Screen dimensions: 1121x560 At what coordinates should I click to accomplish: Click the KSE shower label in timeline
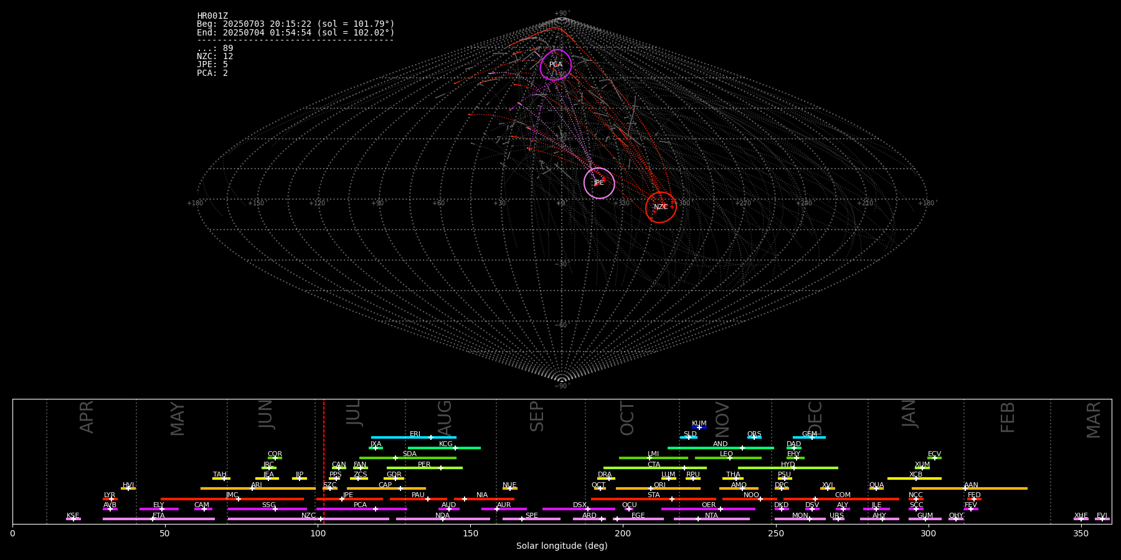73,516
